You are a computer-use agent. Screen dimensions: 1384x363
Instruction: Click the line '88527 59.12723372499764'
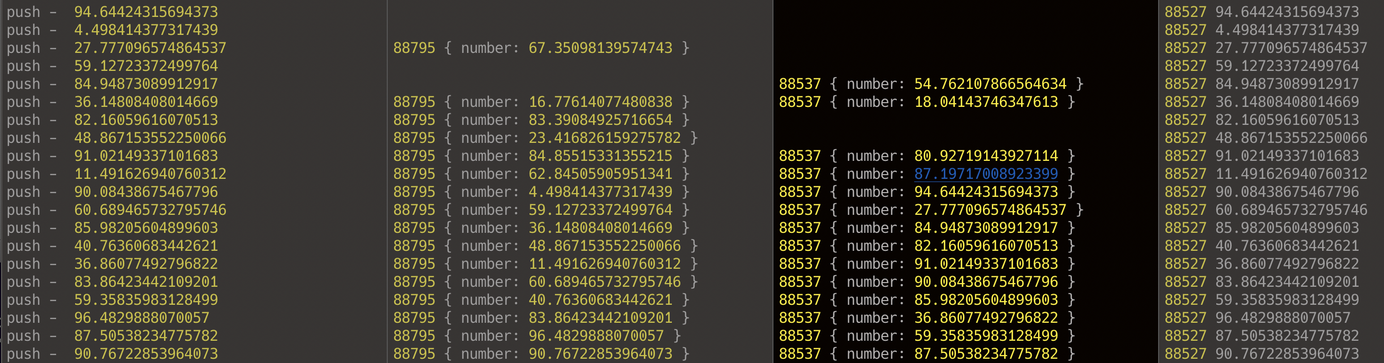click(1262, 66)
